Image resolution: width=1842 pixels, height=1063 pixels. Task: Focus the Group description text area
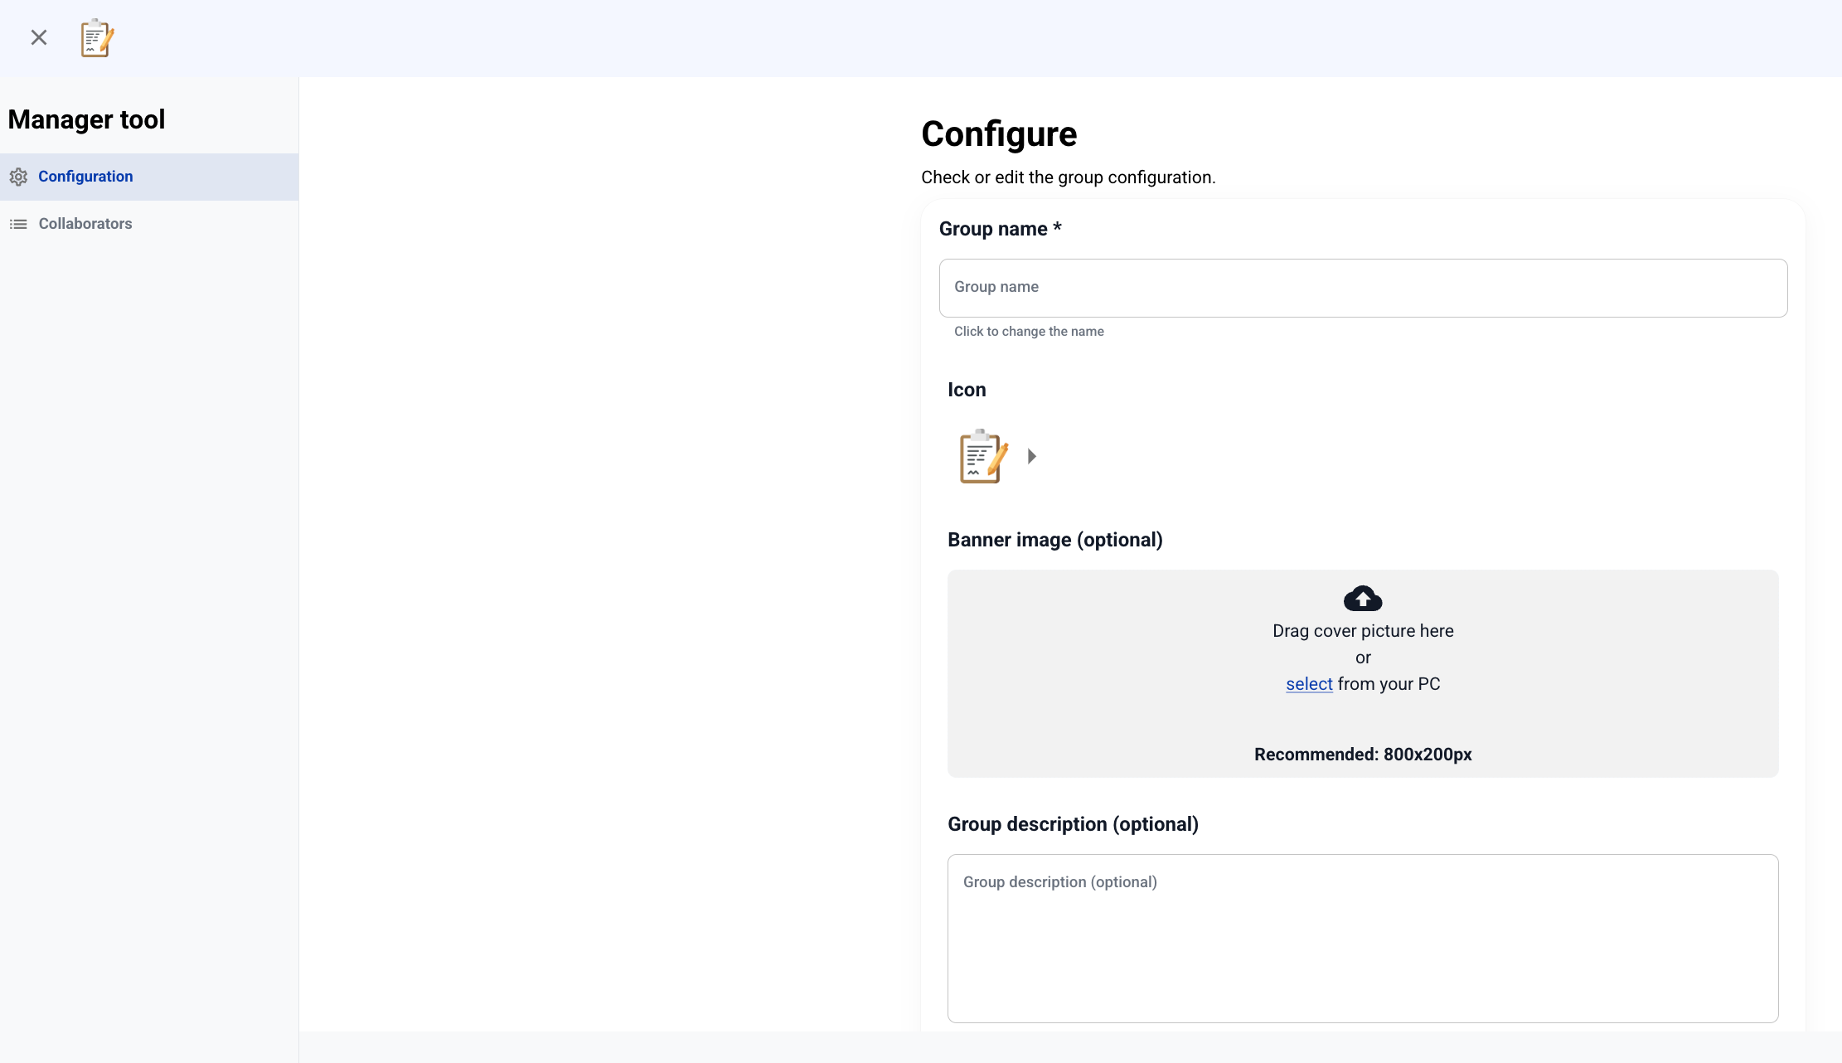click(x=1362, y=938)
